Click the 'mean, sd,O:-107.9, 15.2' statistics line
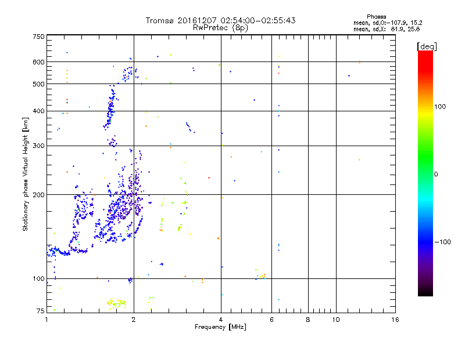Image resolution: width=465 pixels, height=348 pixels. click(388, 23)
